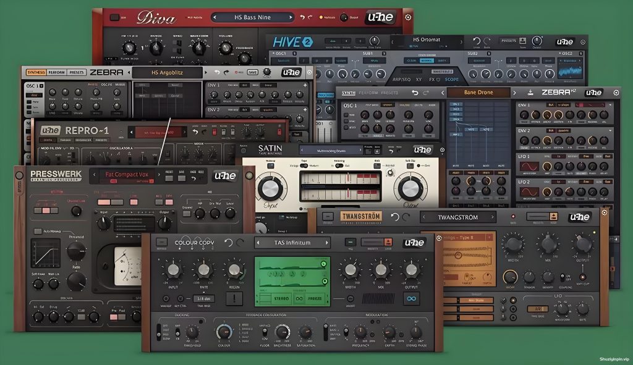This screenshot has width=633, height=365.
Task: Toggle STEREO mode in Colour Copy display
Action: click(x=281, y=299)
